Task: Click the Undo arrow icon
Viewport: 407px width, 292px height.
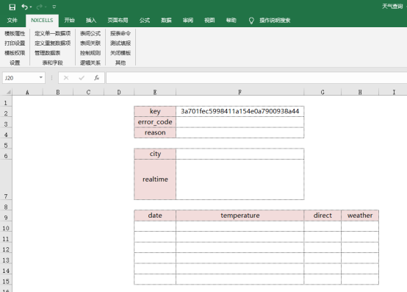Action: 25,7
